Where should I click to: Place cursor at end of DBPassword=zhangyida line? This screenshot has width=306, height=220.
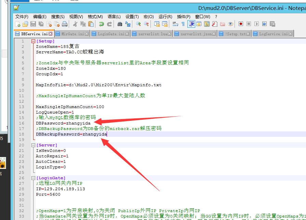(x=91, y=123)
